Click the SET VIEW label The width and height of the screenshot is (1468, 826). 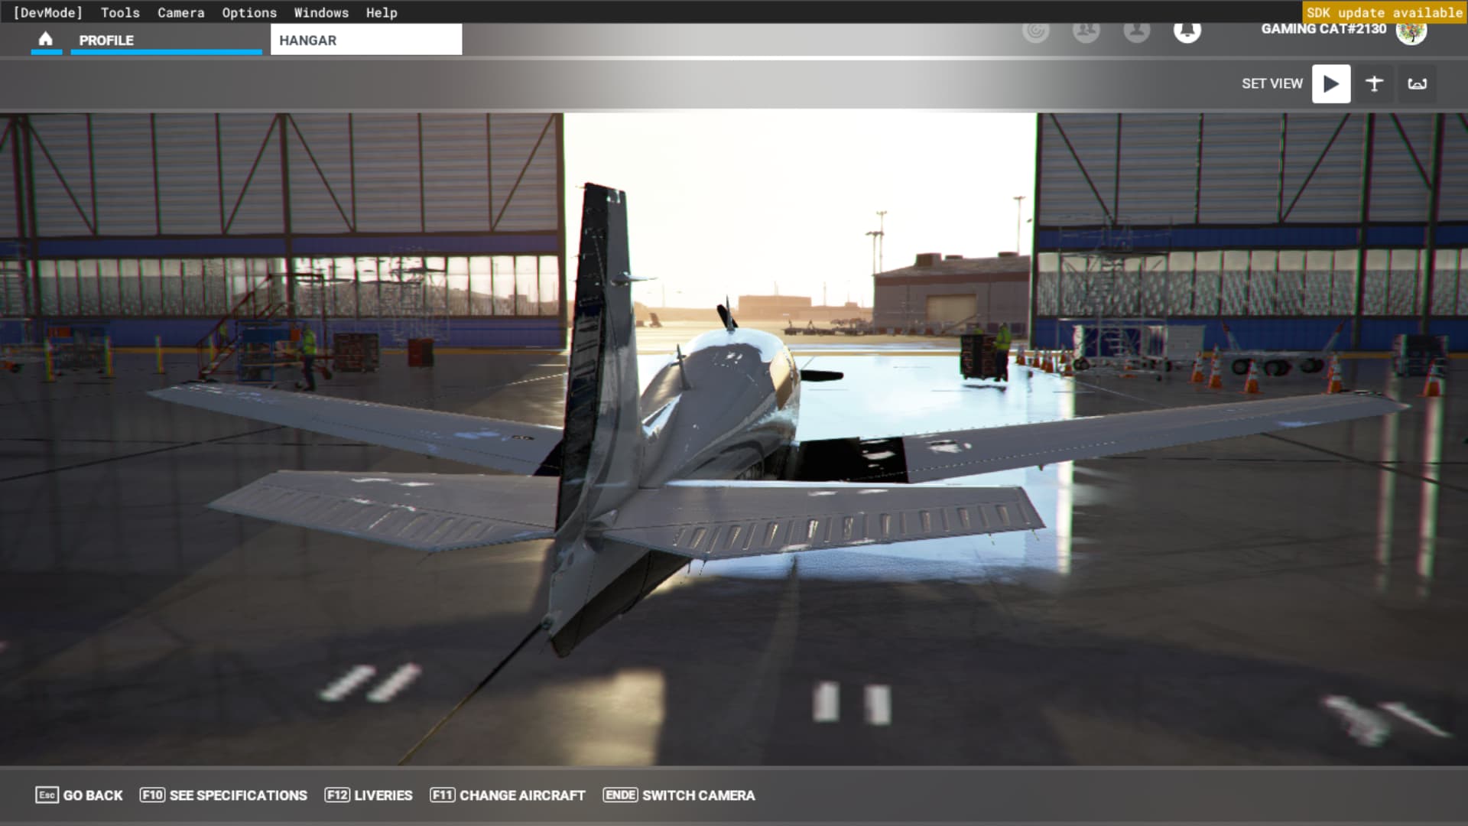[1272, 83]
